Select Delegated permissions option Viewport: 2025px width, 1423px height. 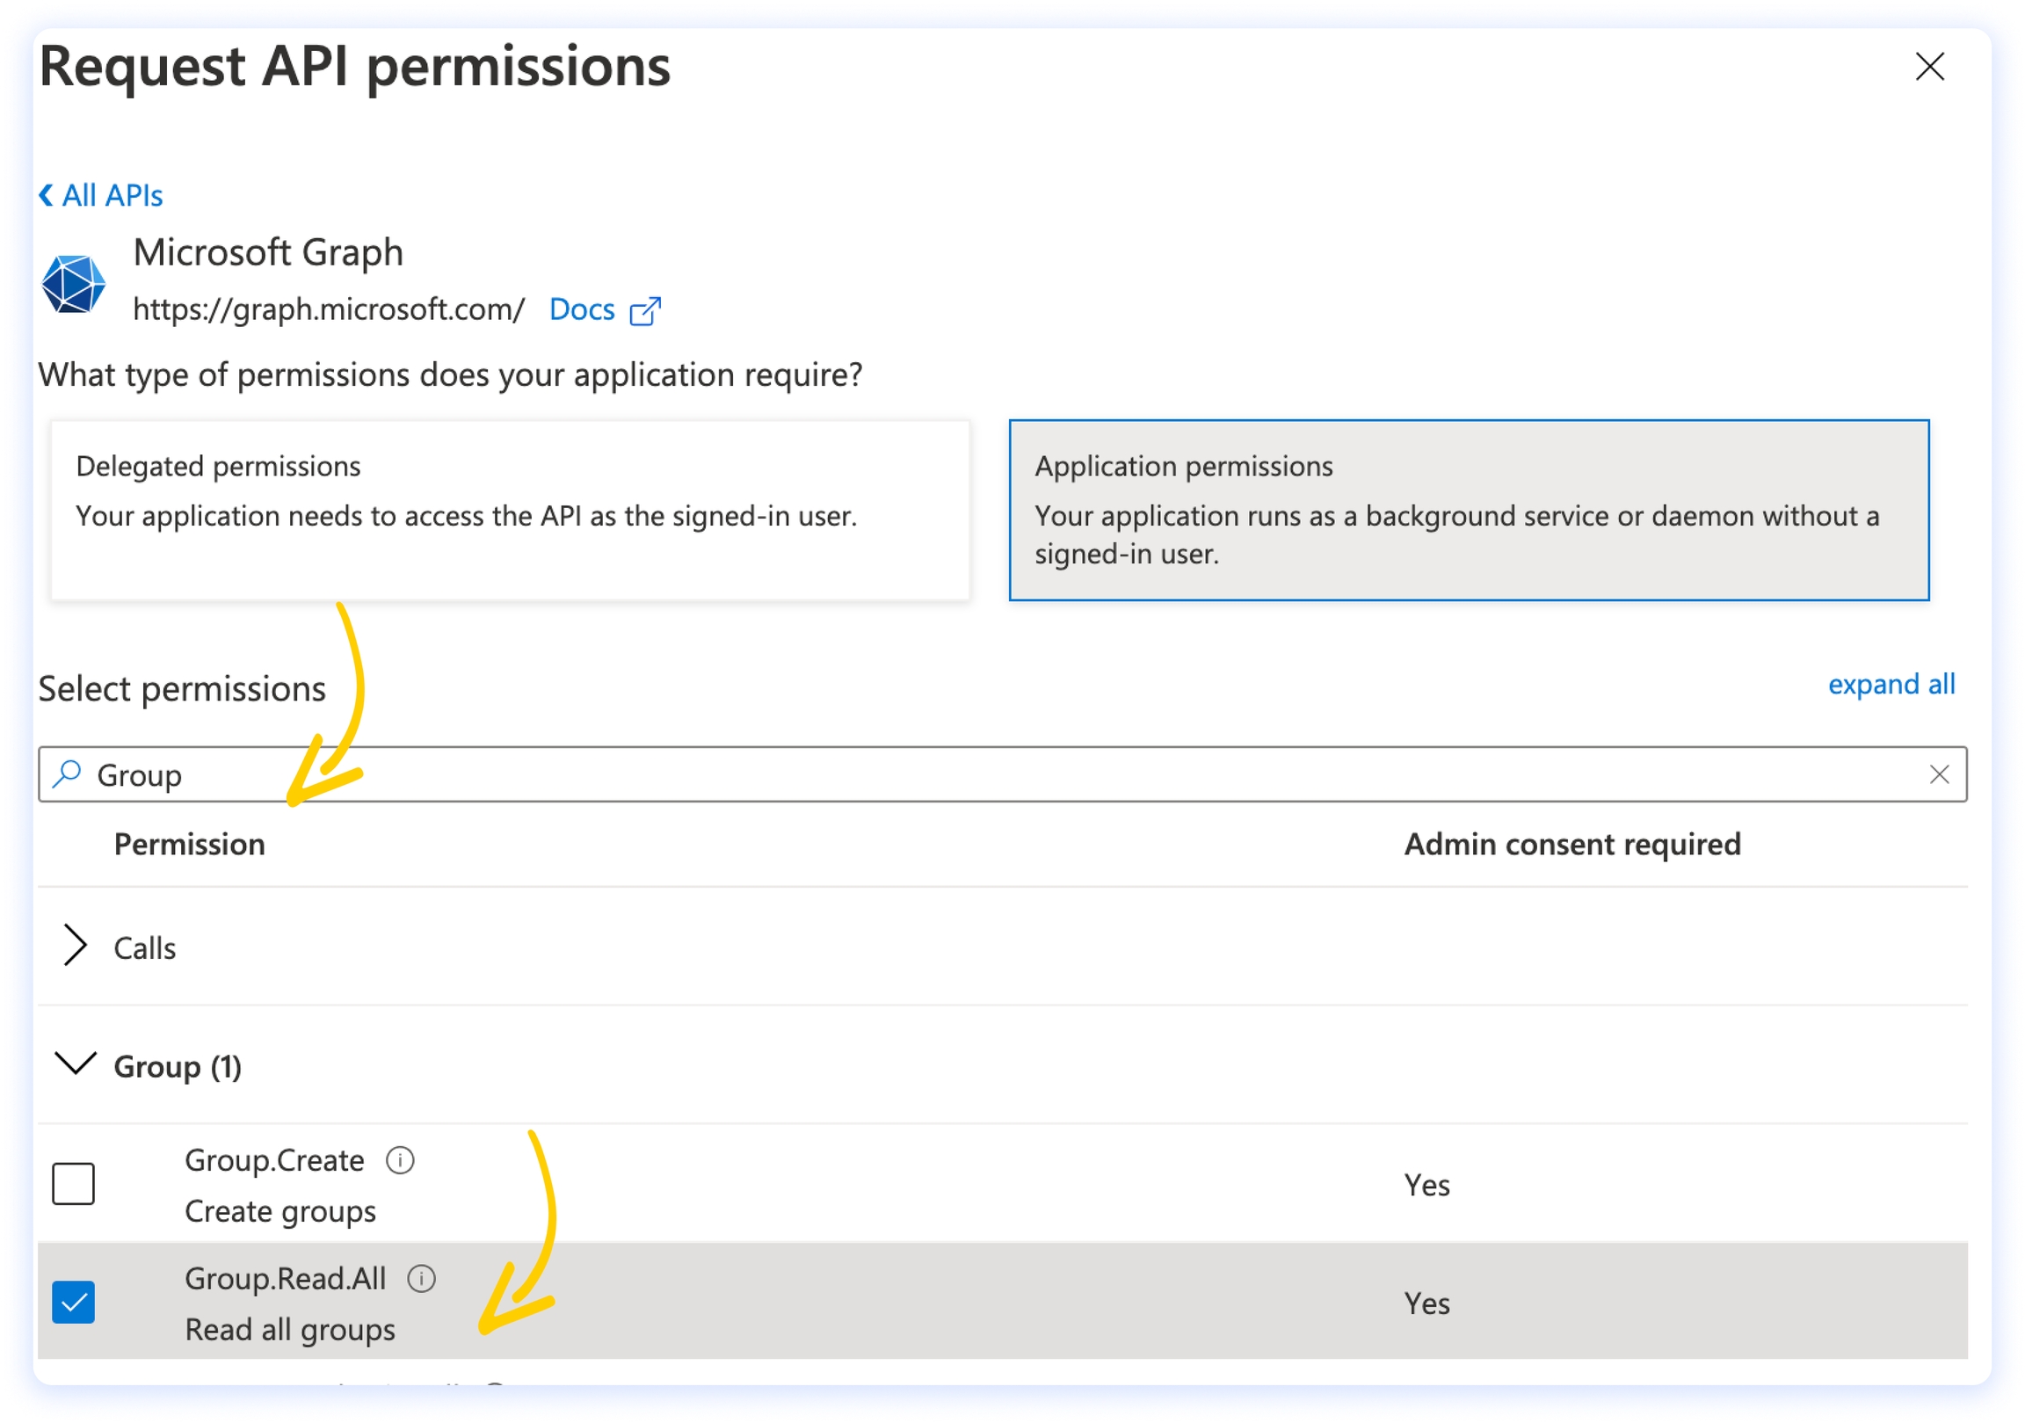510,511
